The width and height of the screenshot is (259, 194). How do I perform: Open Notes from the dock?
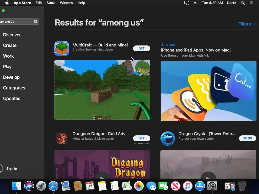point(102,186)
